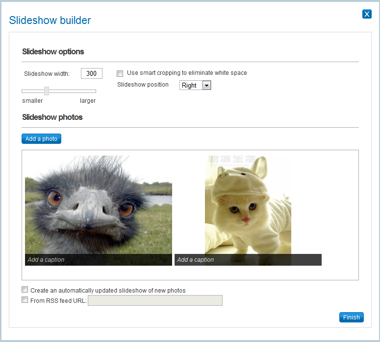Enable smart cropping to eliminate white space
This screenshot has width=380, height=342.
point(120,73)
